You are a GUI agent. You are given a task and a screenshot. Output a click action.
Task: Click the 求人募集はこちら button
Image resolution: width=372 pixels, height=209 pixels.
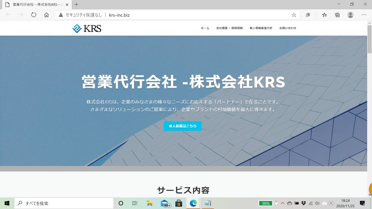click(x=183, y=126)
